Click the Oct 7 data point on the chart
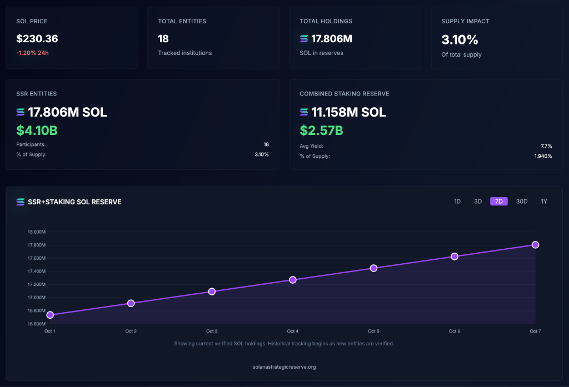 point(535,244)
